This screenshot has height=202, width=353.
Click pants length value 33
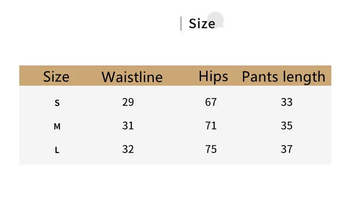click(x=286, y=102)
